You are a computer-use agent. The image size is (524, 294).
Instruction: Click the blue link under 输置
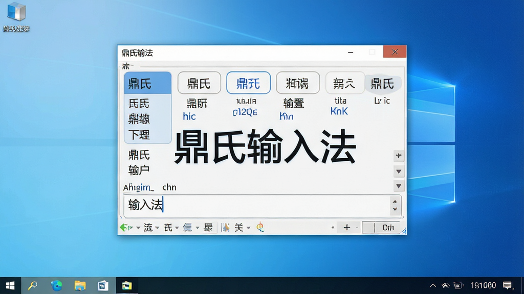click(287, 116)
